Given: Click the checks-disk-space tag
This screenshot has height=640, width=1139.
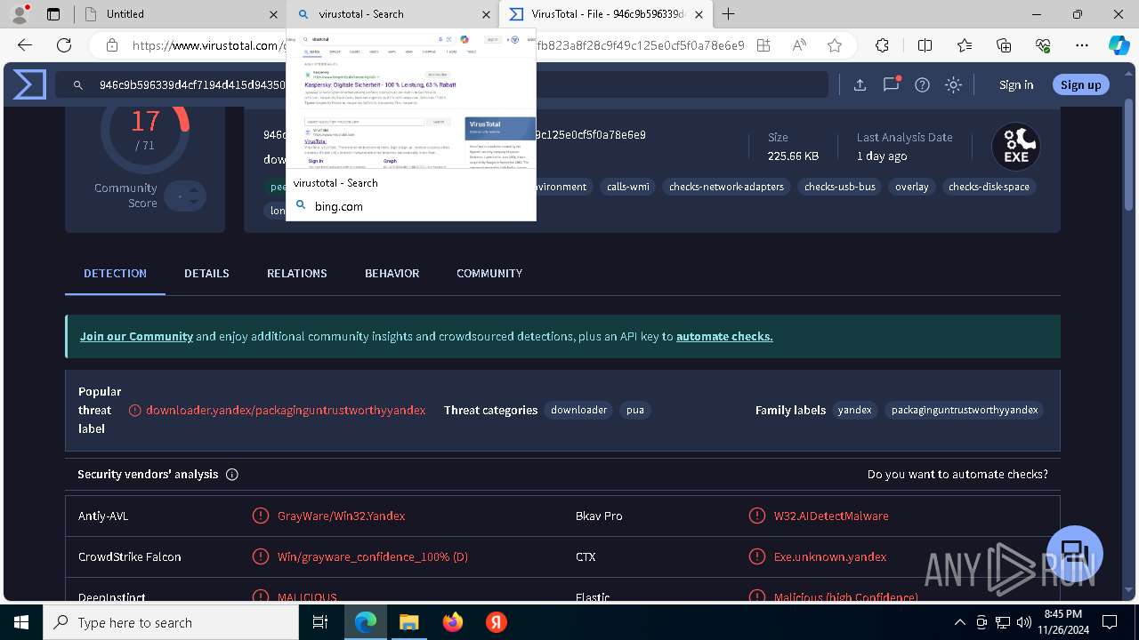Looking at the screenshot, I should pos(989,187).
